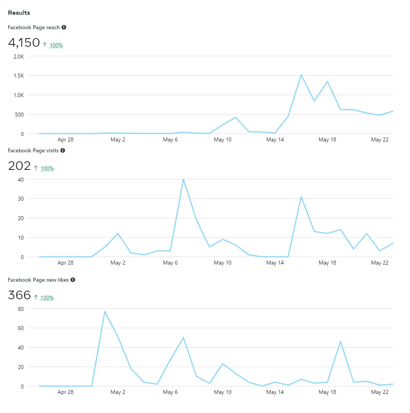Screen dimensions: 410x413
Task: Click the highest peak on the reach chart
Action: (x=301, y=75)
